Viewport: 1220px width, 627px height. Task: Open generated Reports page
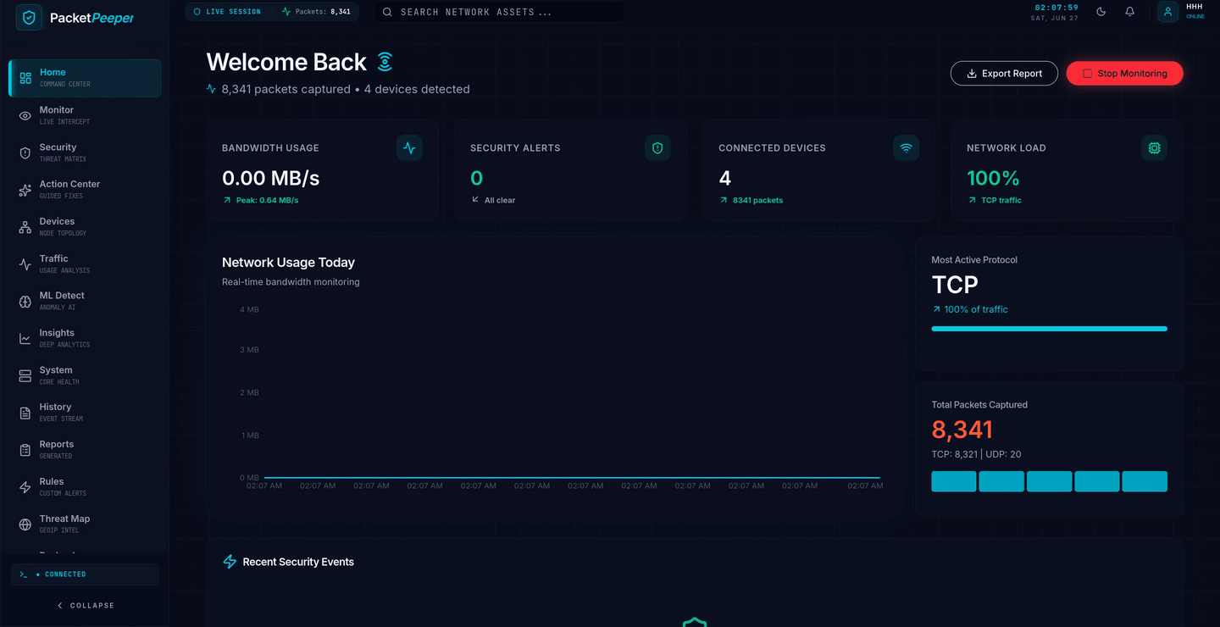85,450
